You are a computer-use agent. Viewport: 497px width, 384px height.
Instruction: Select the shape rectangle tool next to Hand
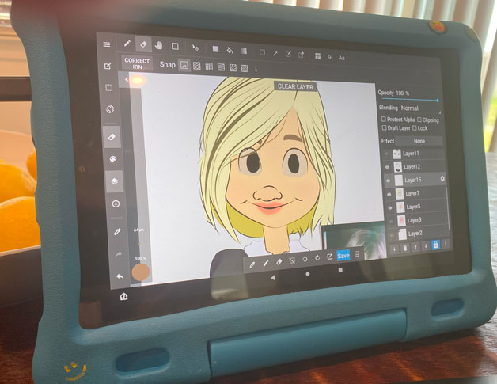tap(175, 46)
